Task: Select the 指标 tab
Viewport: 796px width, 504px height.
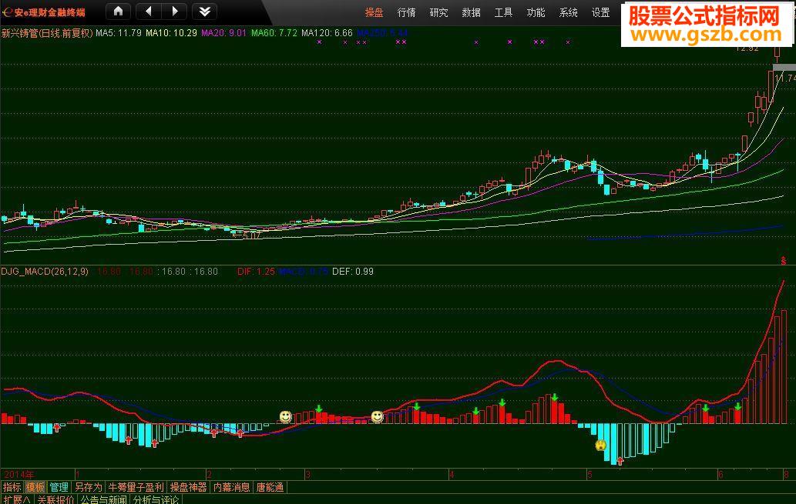Action: pyautogui.click(x=12, y=487)
